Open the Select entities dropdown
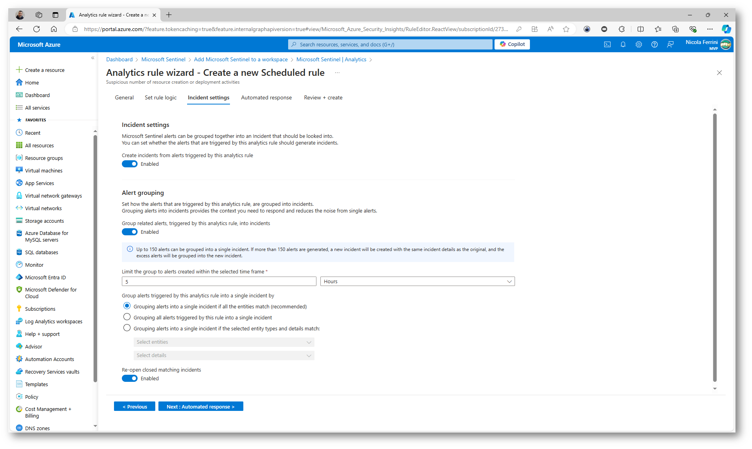The image size is (752, 449). [x=224, y=342]
